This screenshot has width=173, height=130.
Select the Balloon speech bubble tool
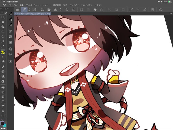pos(3,116)
